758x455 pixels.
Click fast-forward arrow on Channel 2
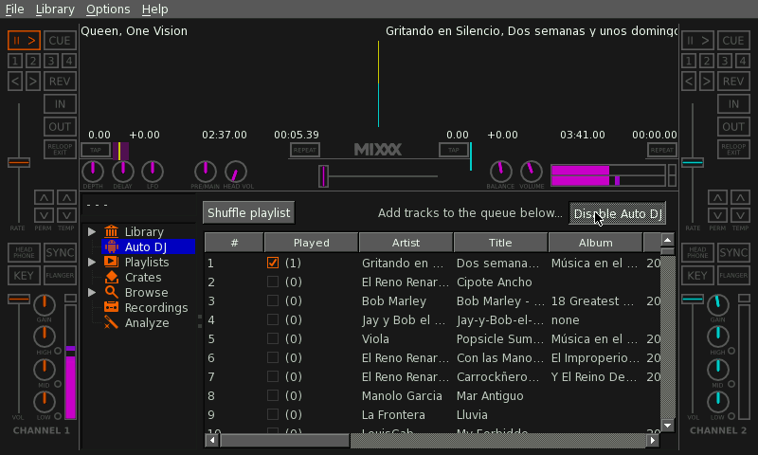(x=707, y=82)
